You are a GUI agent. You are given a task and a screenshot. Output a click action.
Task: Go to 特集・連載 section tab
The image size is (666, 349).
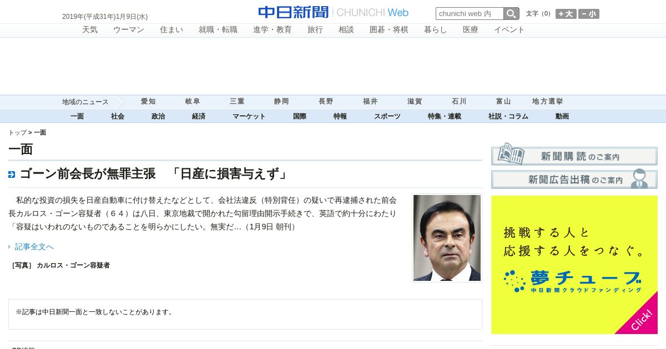click(445, 116)
